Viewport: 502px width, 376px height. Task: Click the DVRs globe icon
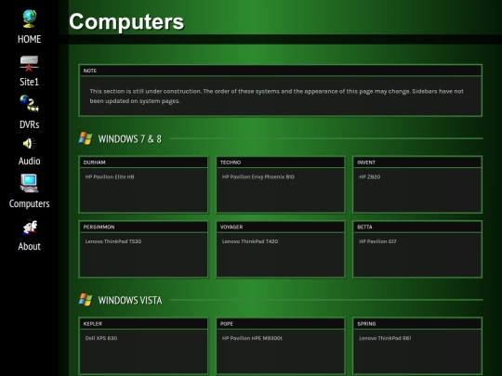coord(29,104)
